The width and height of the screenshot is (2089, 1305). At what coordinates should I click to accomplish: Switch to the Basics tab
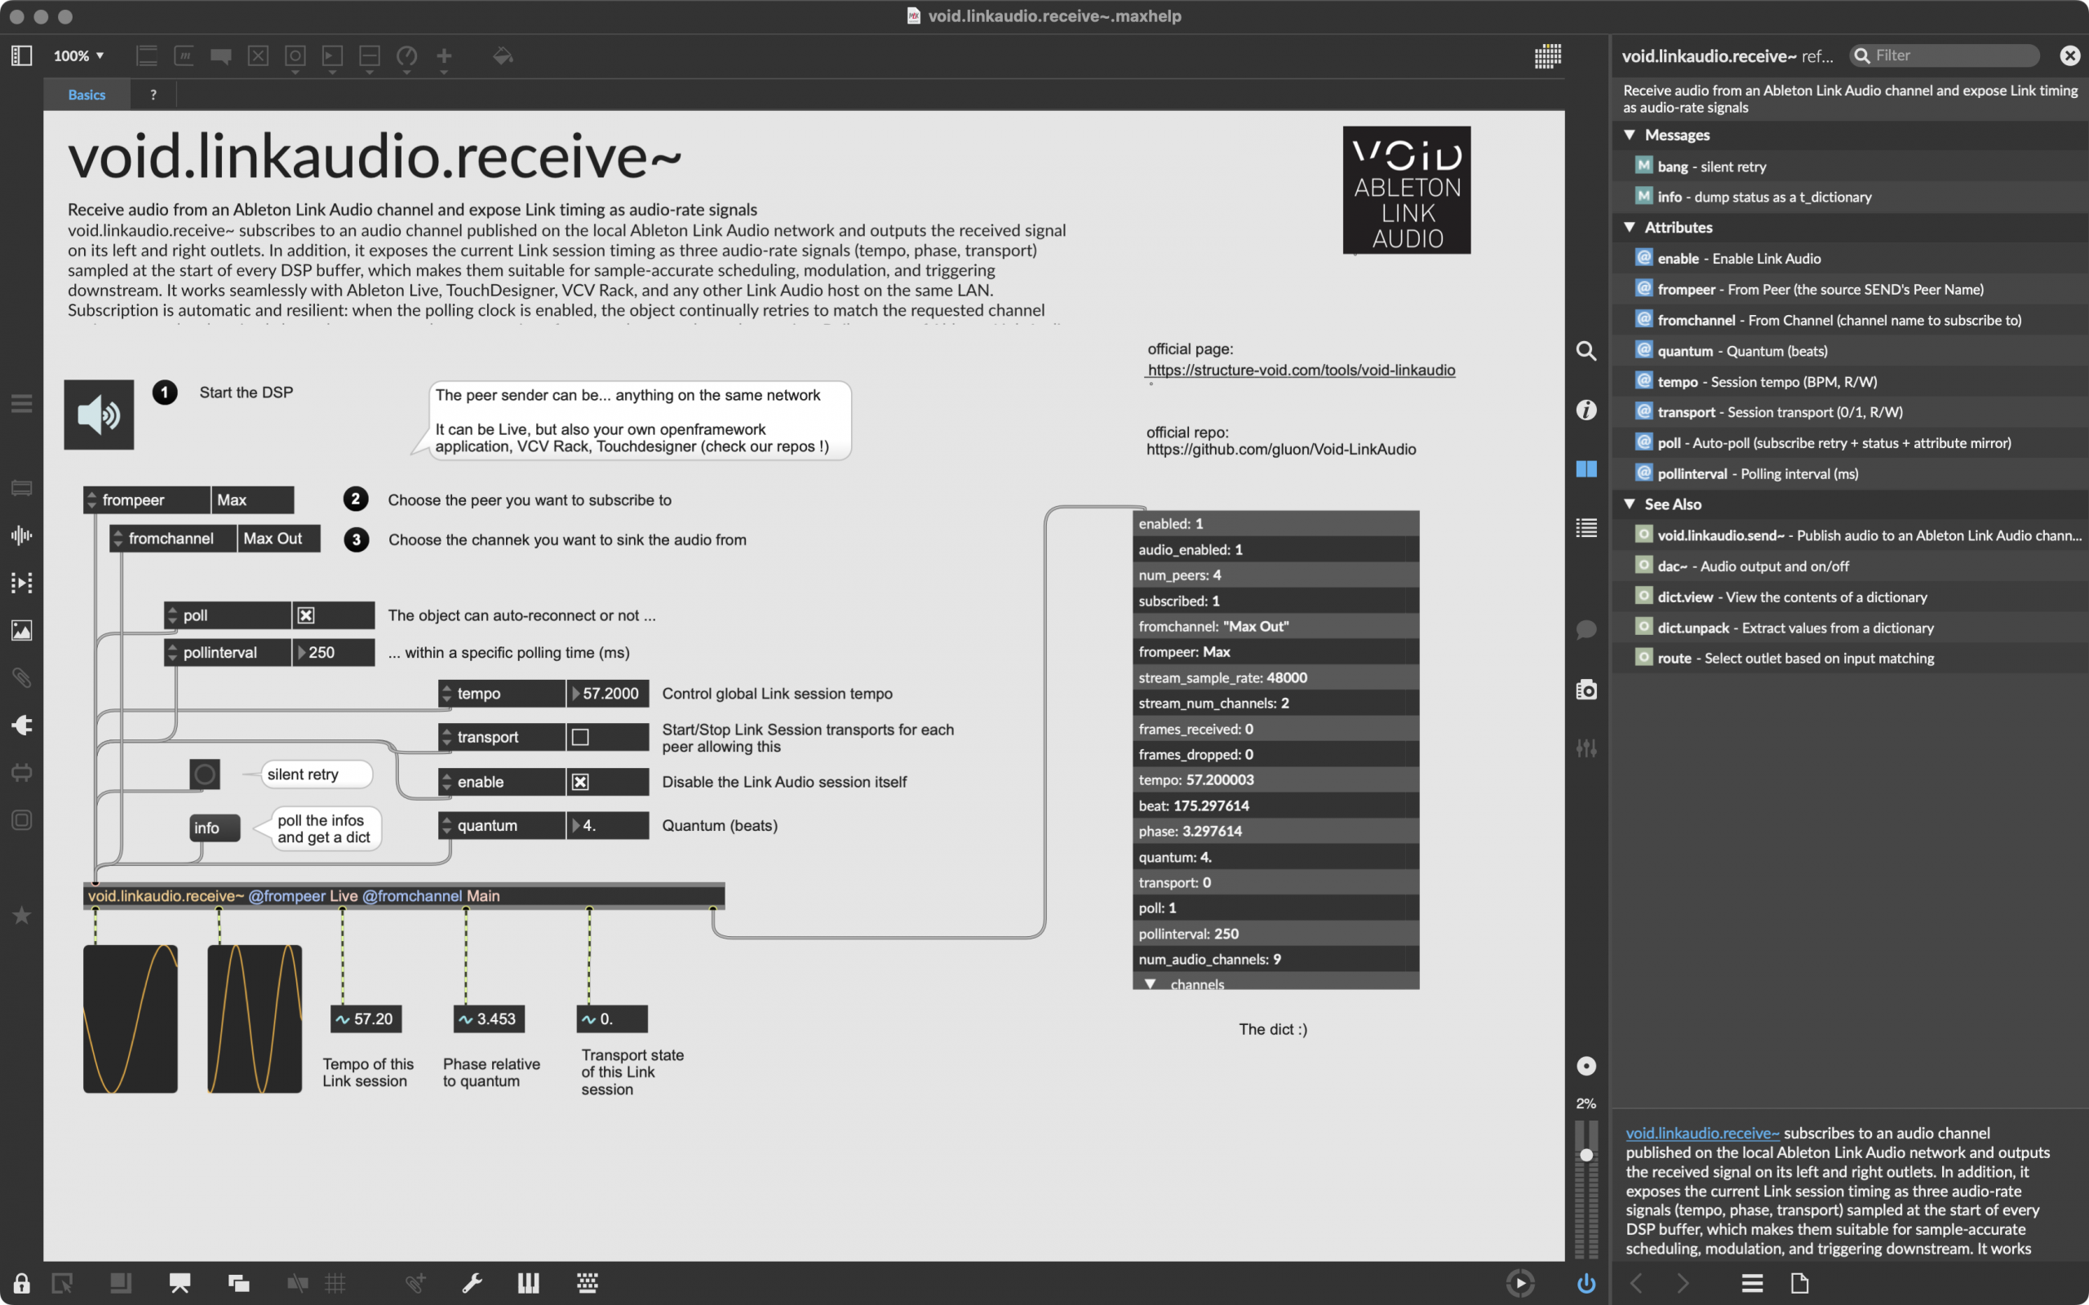(86, 95)
